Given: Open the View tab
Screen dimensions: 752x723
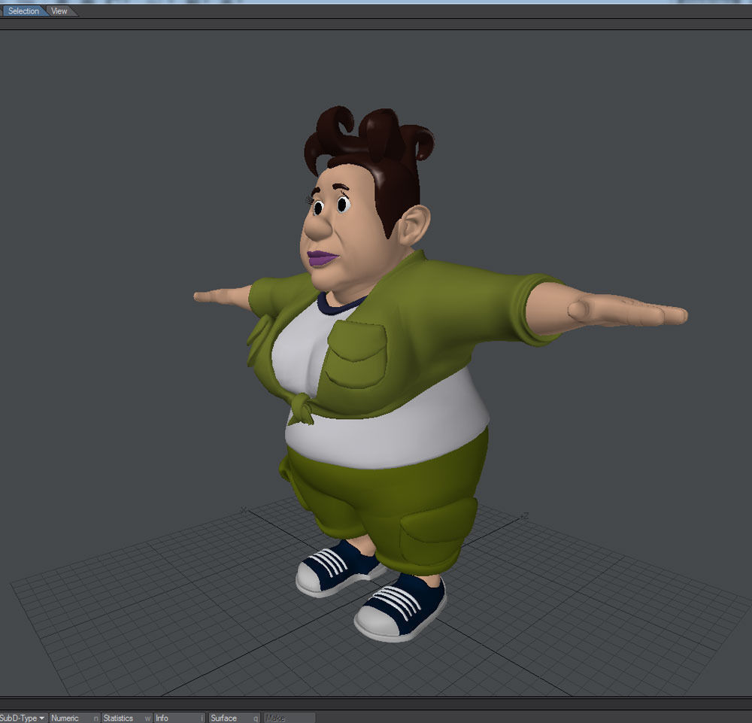Looking at the screenshot, I should click(x=59, y=11).
